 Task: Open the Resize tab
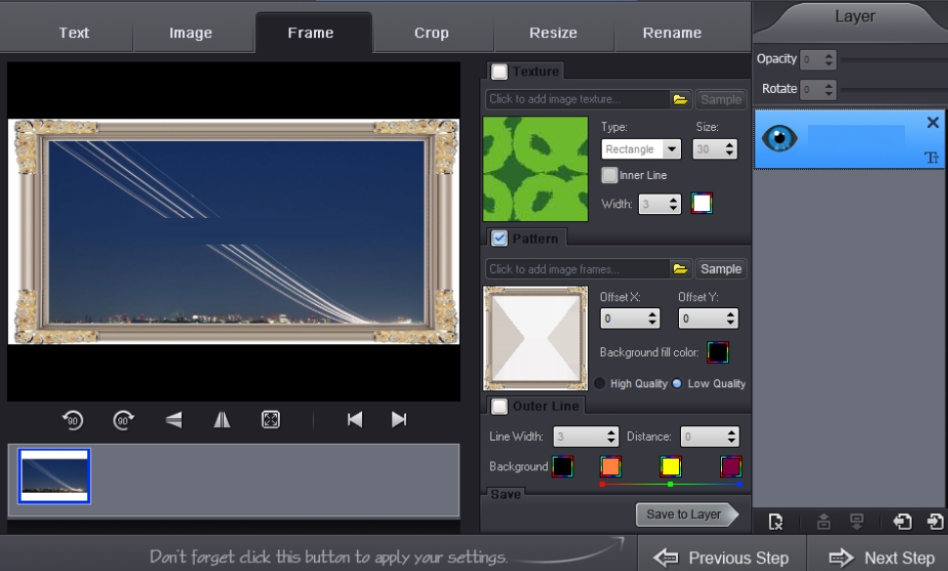(553, 33)
